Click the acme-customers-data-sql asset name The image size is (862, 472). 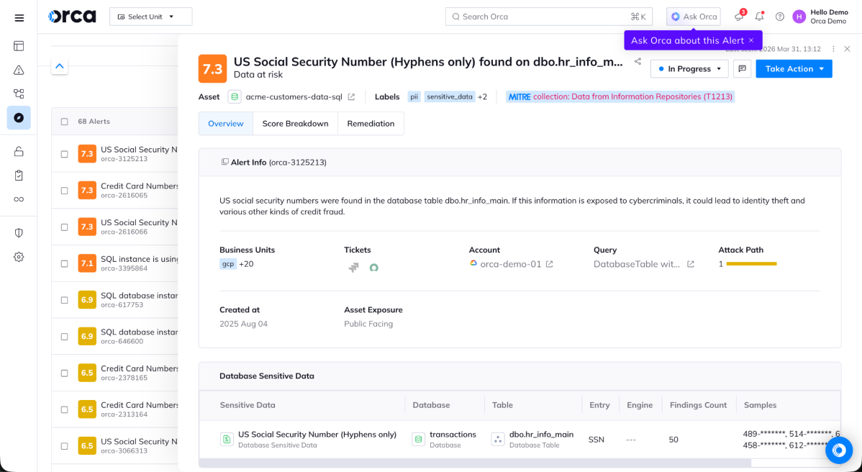[294, 96]
